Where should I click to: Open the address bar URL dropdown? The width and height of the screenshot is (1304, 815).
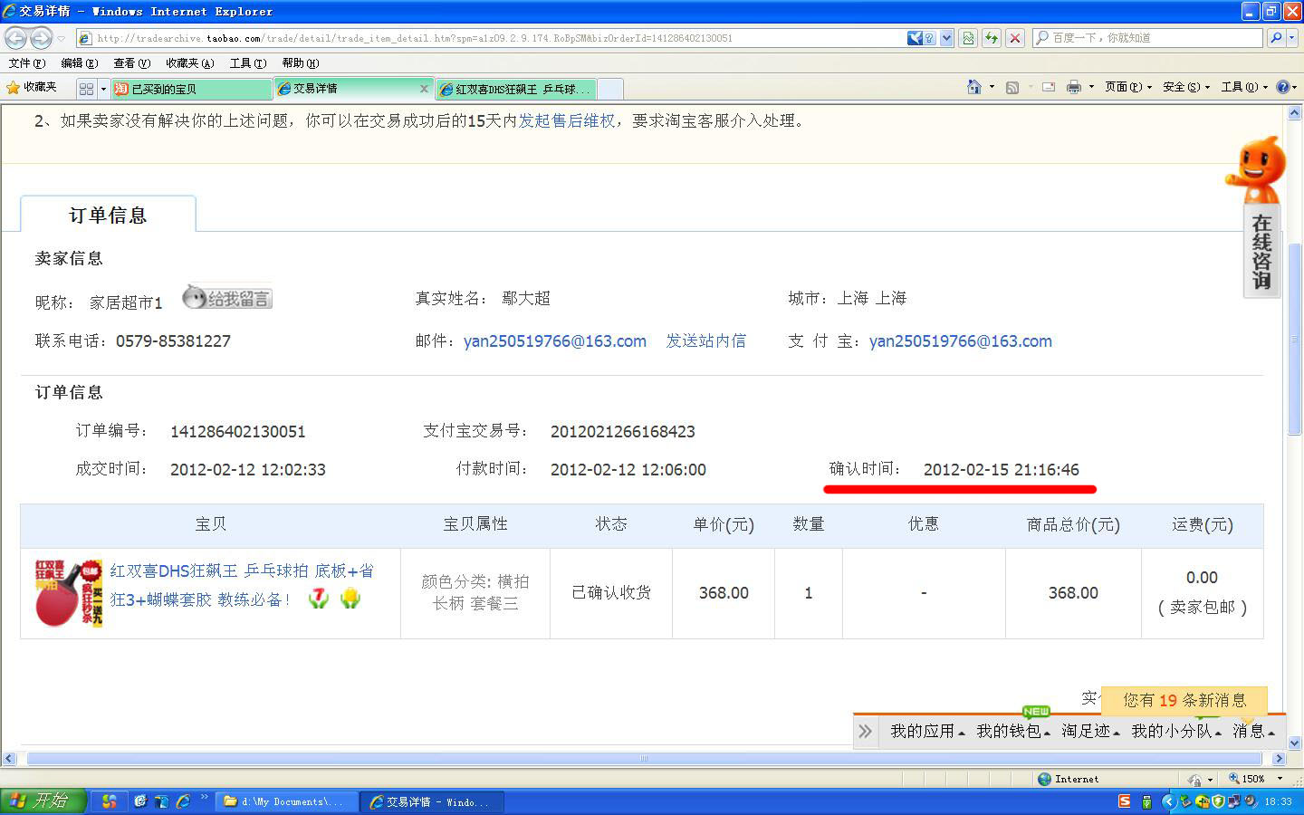[x=946, y=38]
